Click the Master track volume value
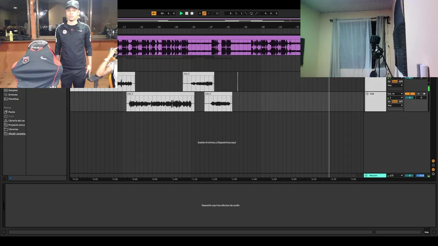 (x=410, y=176)
